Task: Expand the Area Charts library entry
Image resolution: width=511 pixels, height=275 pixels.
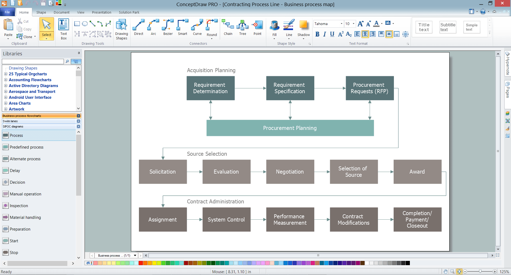Action: coord(6,103)
